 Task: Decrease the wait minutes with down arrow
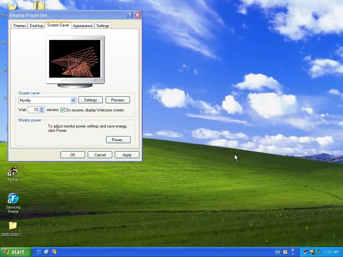tap(41, 111)
